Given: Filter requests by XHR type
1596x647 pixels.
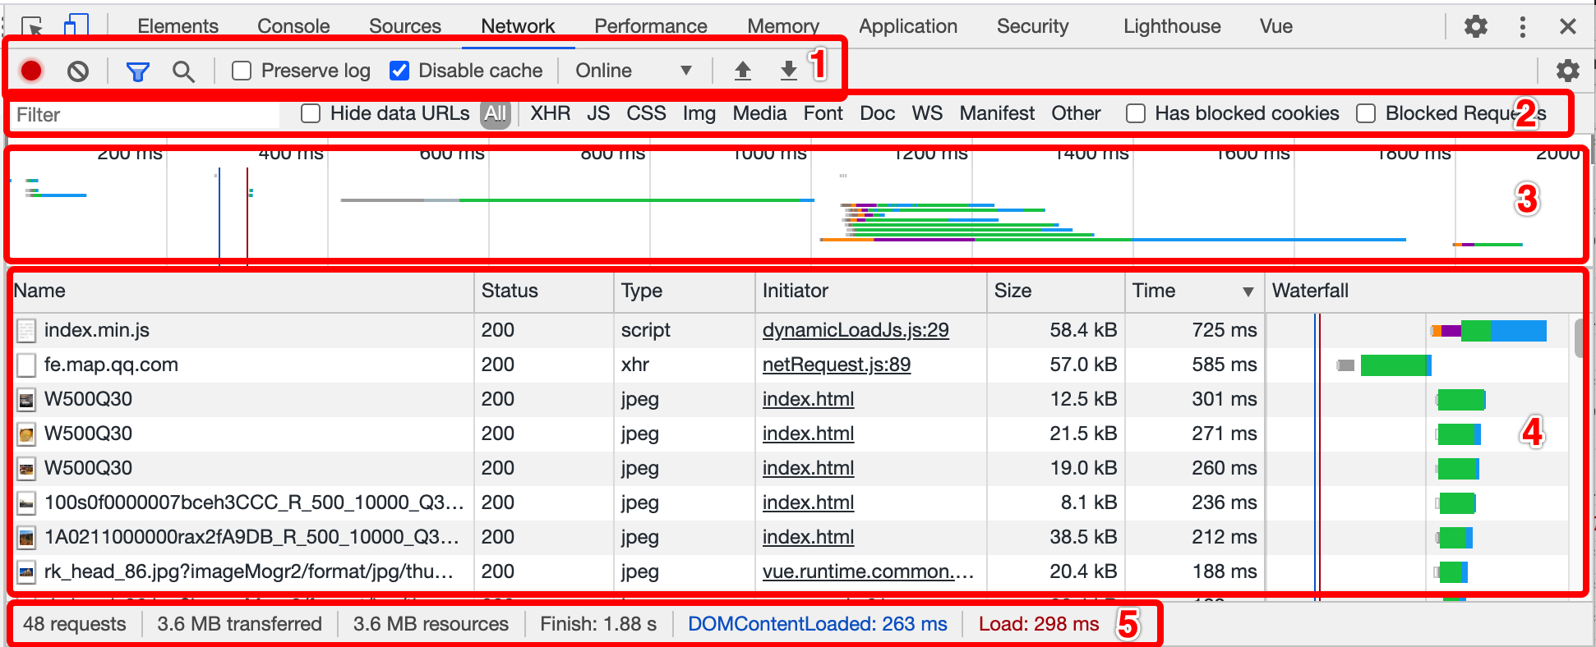Looking at the screenshot, I should [550, 113].
